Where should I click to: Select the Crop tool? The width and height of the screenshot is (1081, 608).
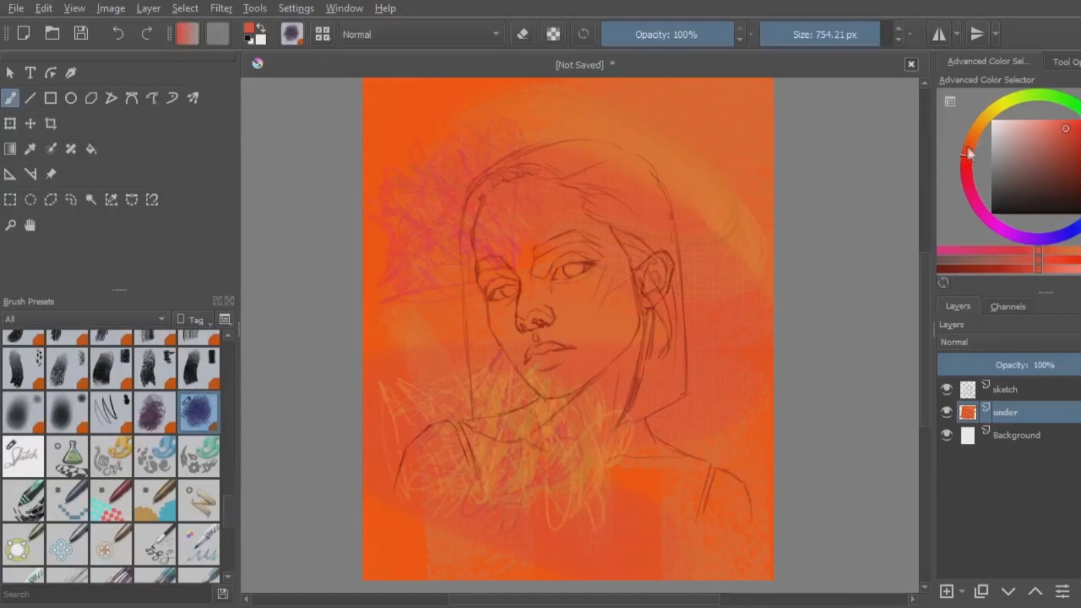(51, 124)
